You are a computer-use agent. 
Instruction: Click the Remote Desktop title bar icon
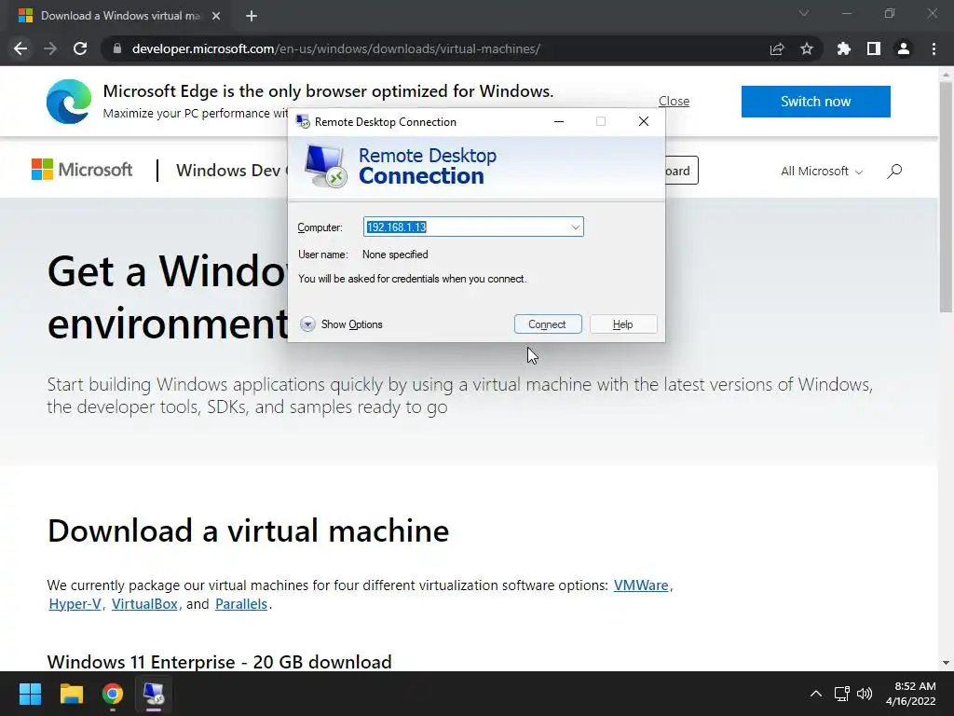point(303,121)
